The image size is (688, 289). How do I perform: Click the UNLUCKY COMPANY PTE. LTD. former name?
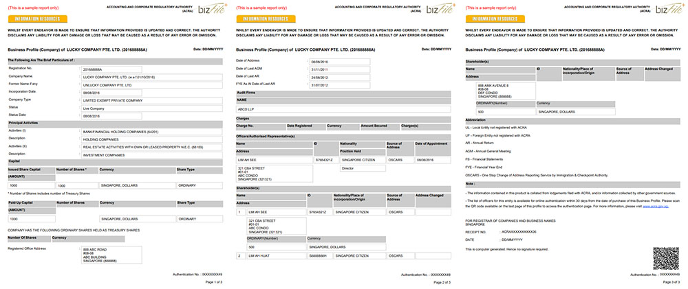tap(151, 85)
